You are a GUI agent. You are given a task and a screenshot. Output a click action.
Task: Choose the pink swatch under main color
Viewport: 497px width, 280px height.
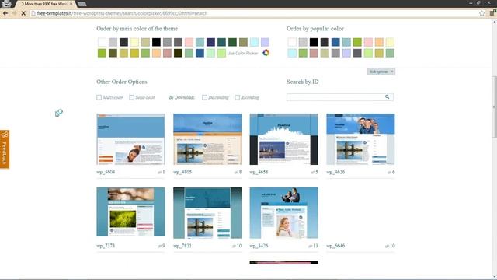pyautogui.click(x=189, y=42)
